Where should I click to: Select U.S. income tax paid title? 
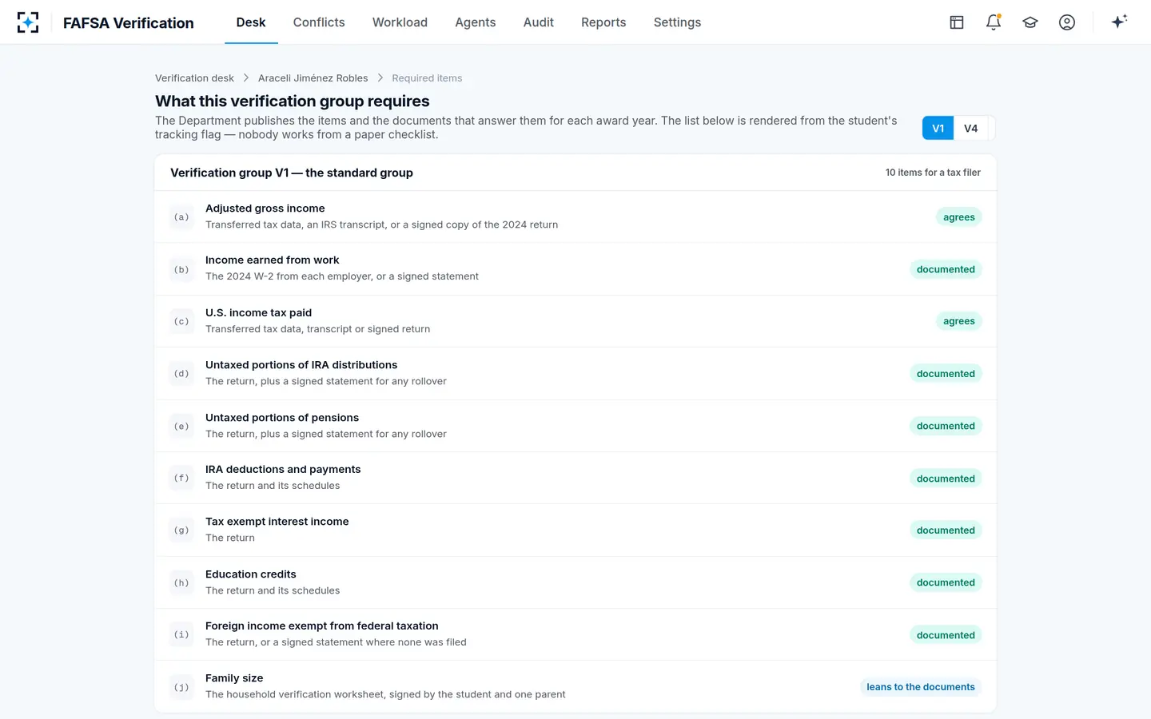[259, 313]
